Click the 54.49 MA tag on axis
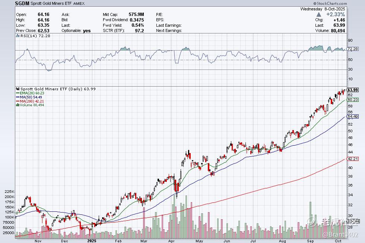This screenshot has height=243, width=365. point(353,116)
